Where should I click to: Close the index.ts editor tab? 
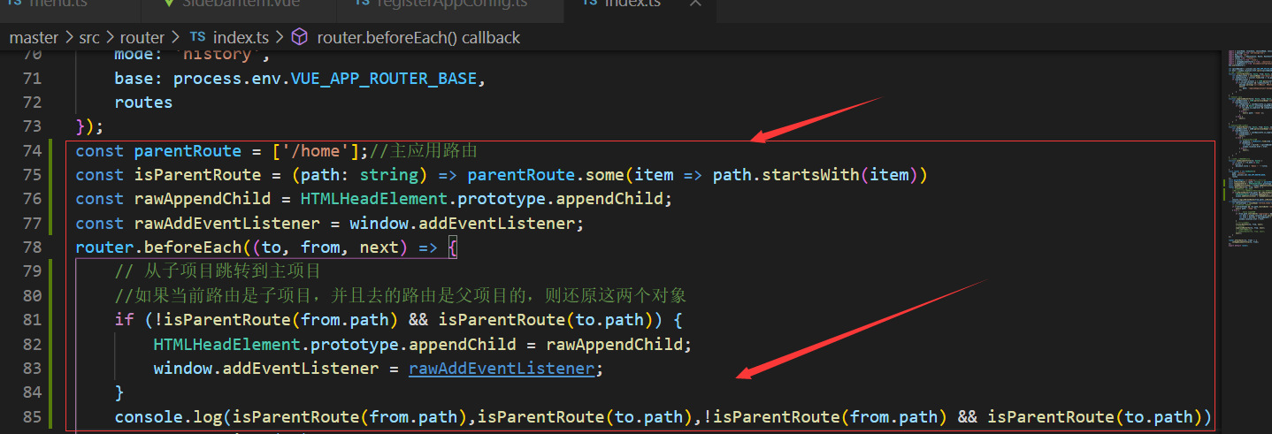696,4
